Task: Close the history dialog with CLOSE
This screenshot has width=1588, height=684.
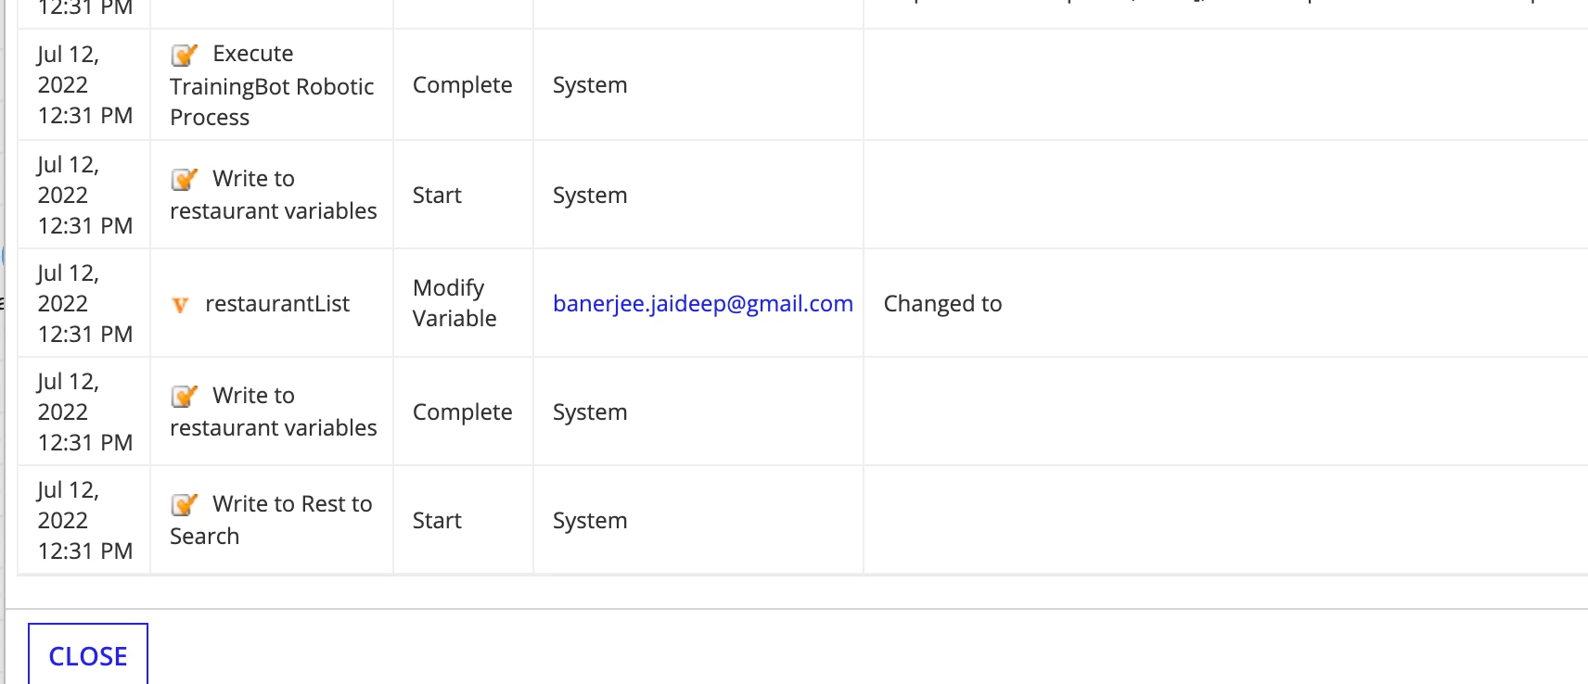Action: tap(88, 654)
